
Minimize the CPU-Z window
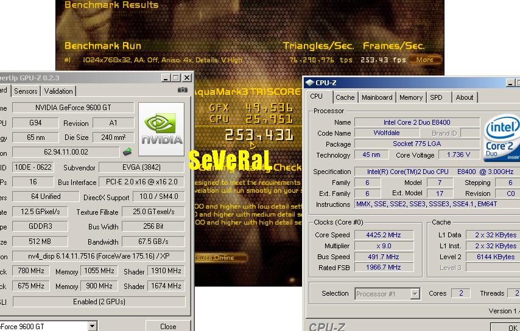click(510, 83)
